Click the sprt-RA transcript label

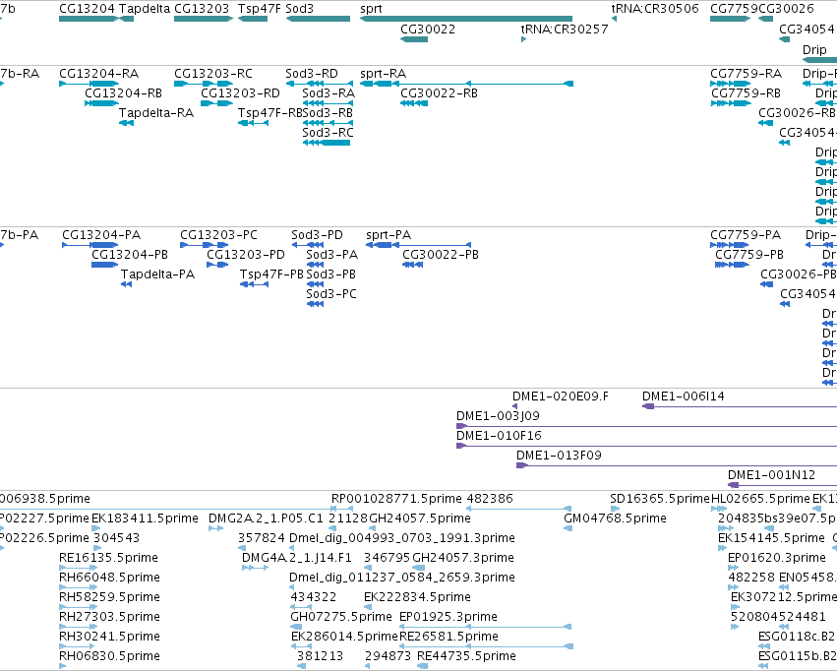(384, 73)
